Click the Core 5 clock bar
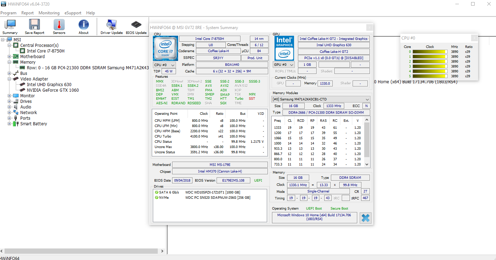Viewport: 496px width, 260px height. [430, 76]
